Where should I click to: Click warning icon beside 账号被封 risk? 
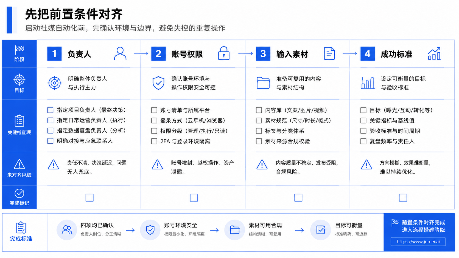(157, 165)
